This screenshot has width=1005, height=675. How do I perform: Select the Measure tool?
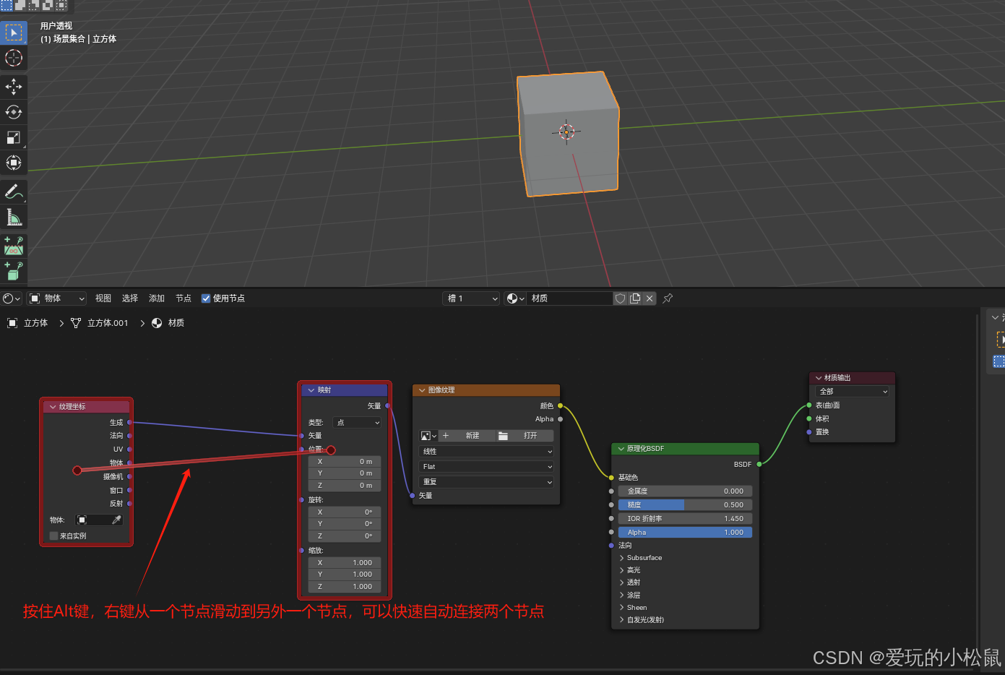(x=14, y=217)
